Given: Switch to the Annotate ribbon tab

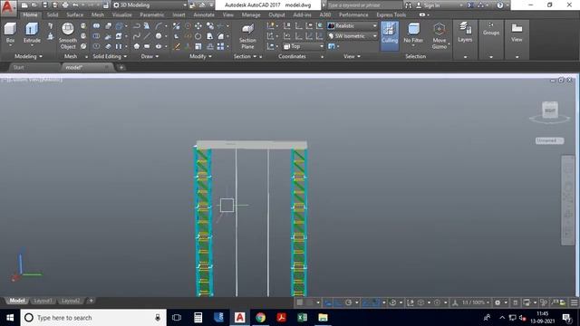Looking at the screenshot, I should (x=204, y=14).
